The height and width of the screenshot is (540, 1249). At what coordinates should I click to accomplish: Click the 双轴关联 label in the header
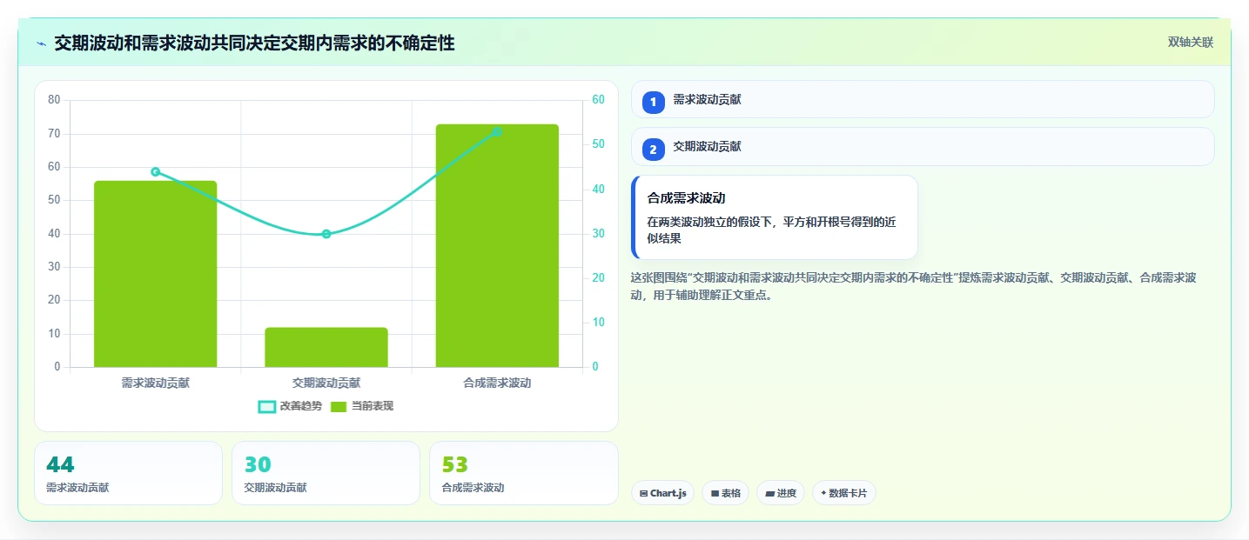point(1190,43)
